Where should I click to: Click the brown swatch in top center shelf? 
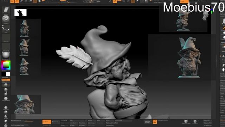pyautogui.click(x=133, y=1)
